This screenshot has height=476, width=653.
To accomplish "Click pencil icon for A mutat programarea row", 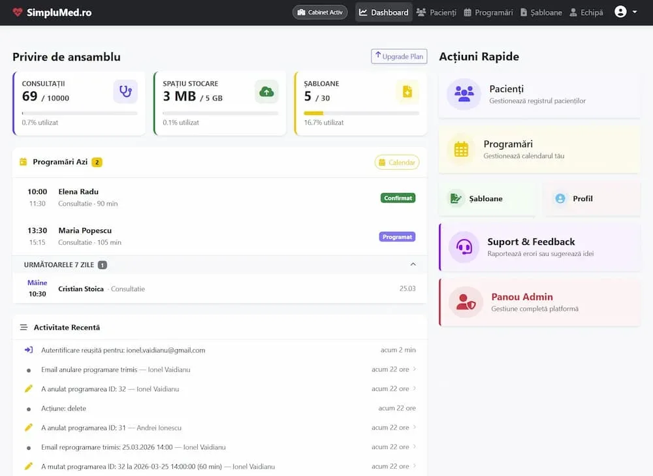I will (28, 466).
